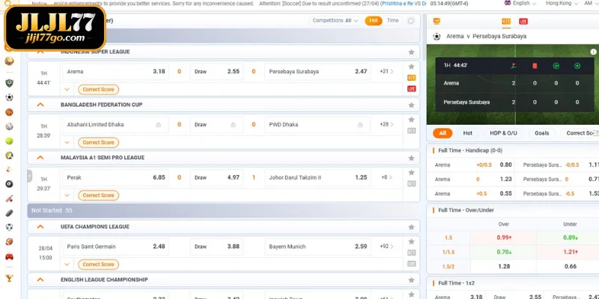Click the refresh circle icon beside Time
599x299 pixels.
[x=410, y=21]
